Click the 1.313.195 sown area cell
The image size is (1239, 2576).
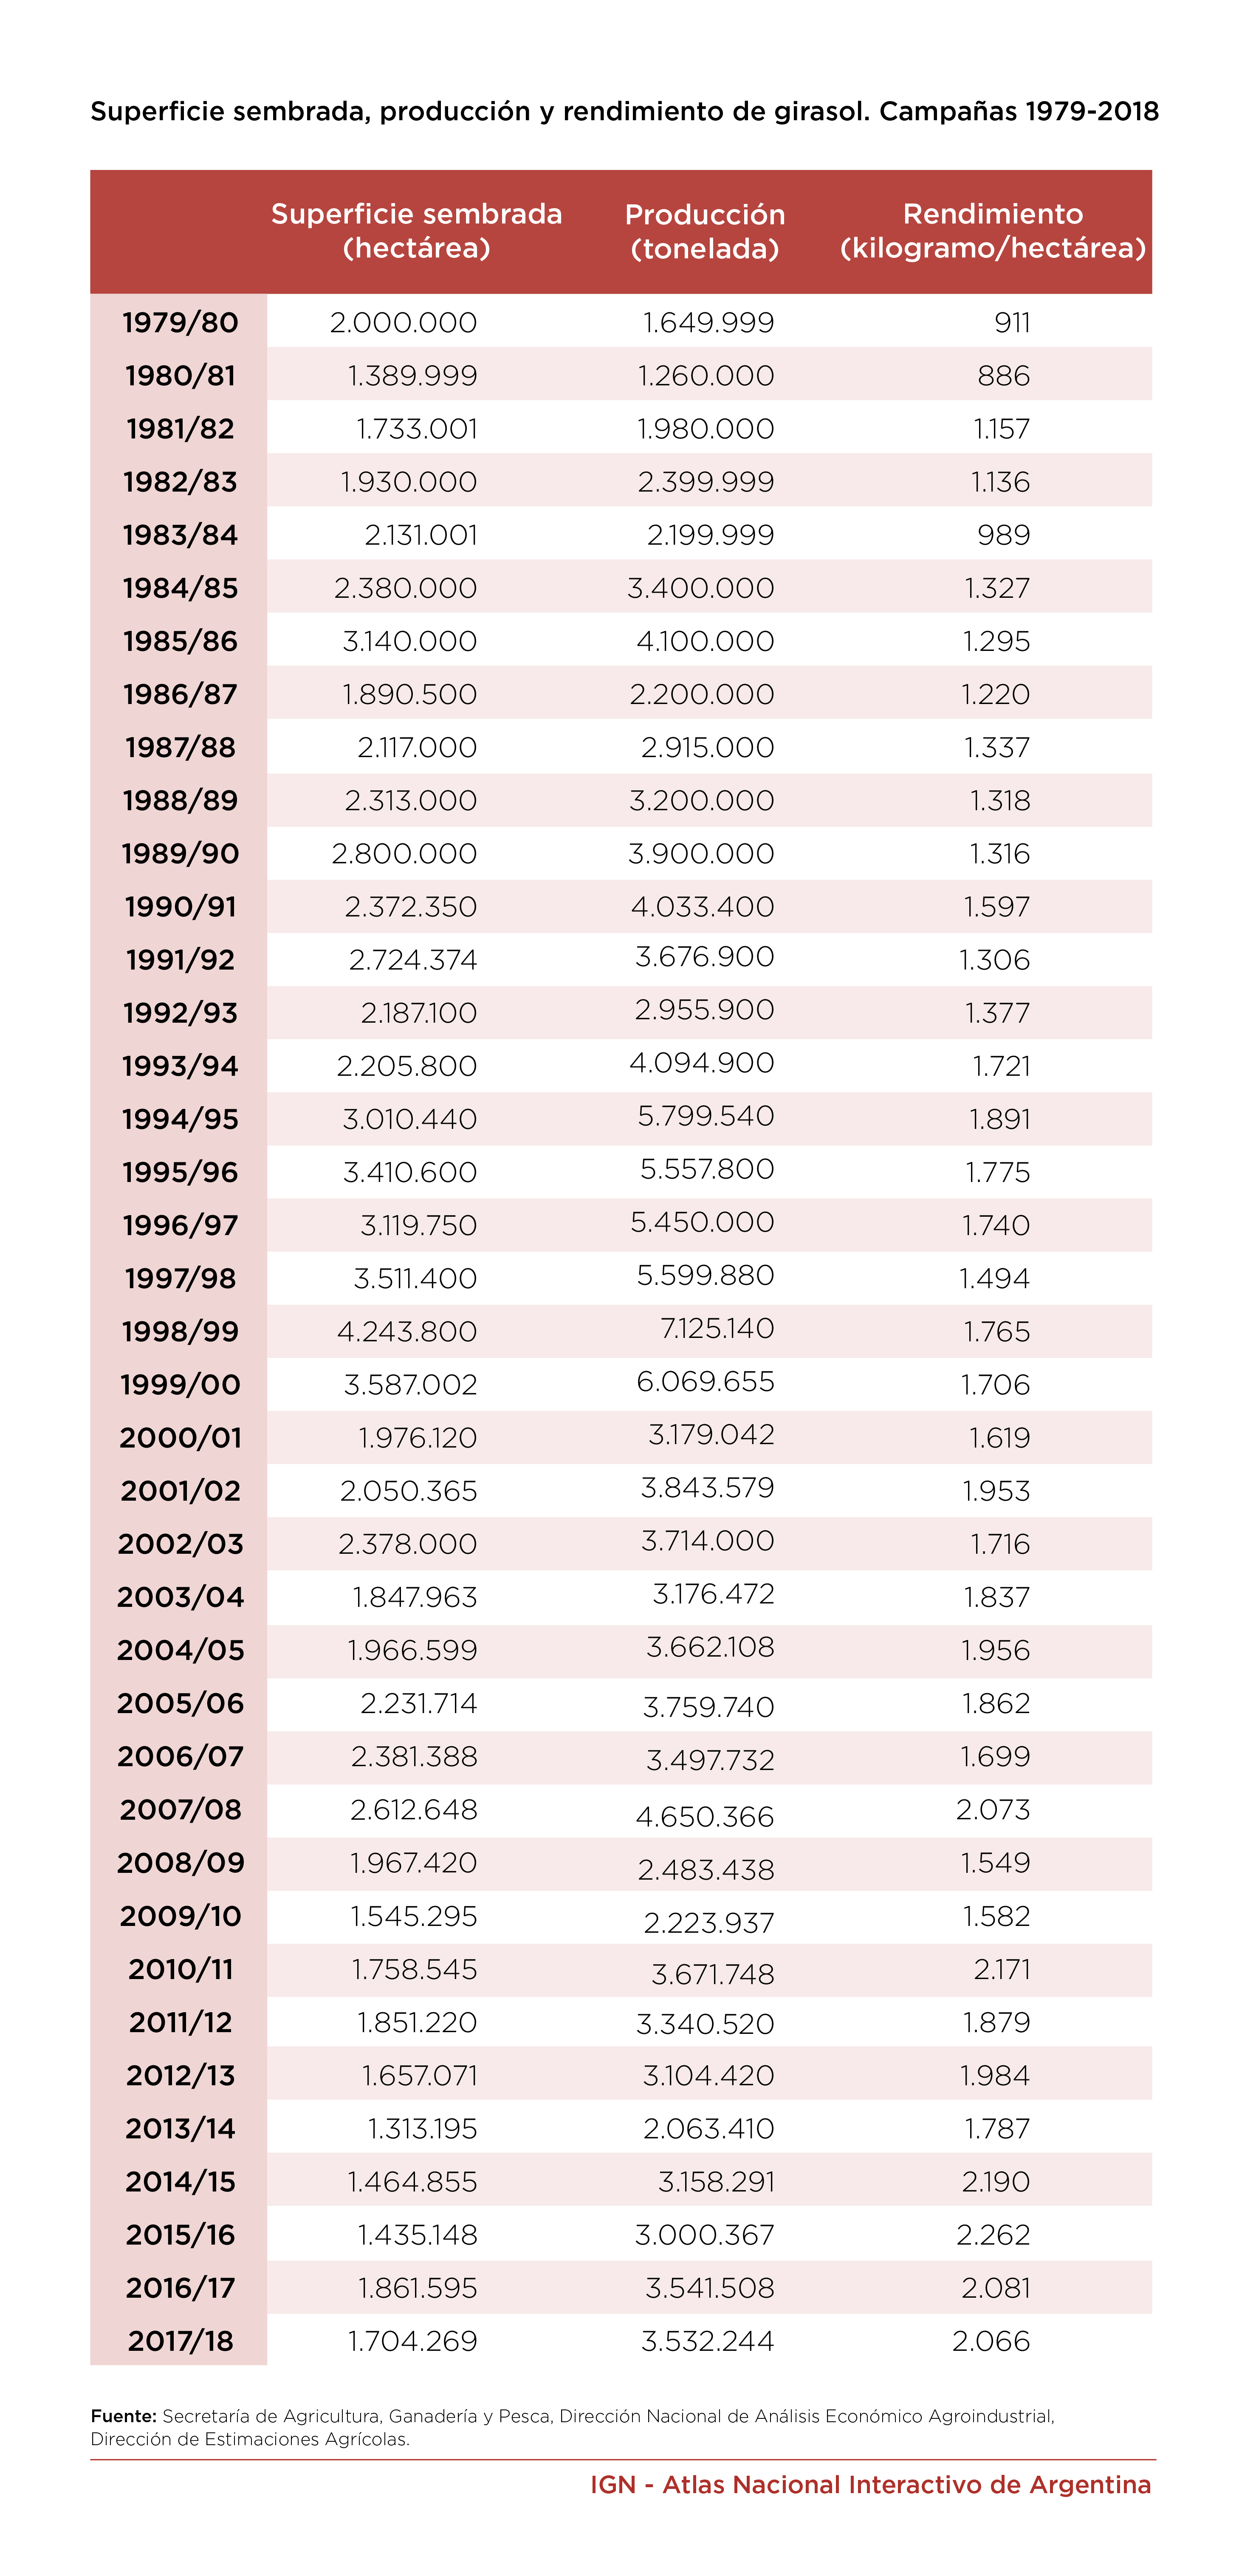(x=422, y=2129)
